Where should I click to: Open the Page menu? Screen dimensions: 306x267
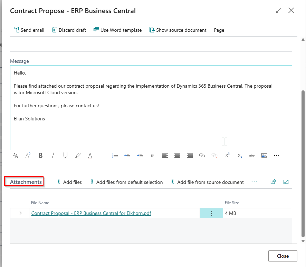219,30
